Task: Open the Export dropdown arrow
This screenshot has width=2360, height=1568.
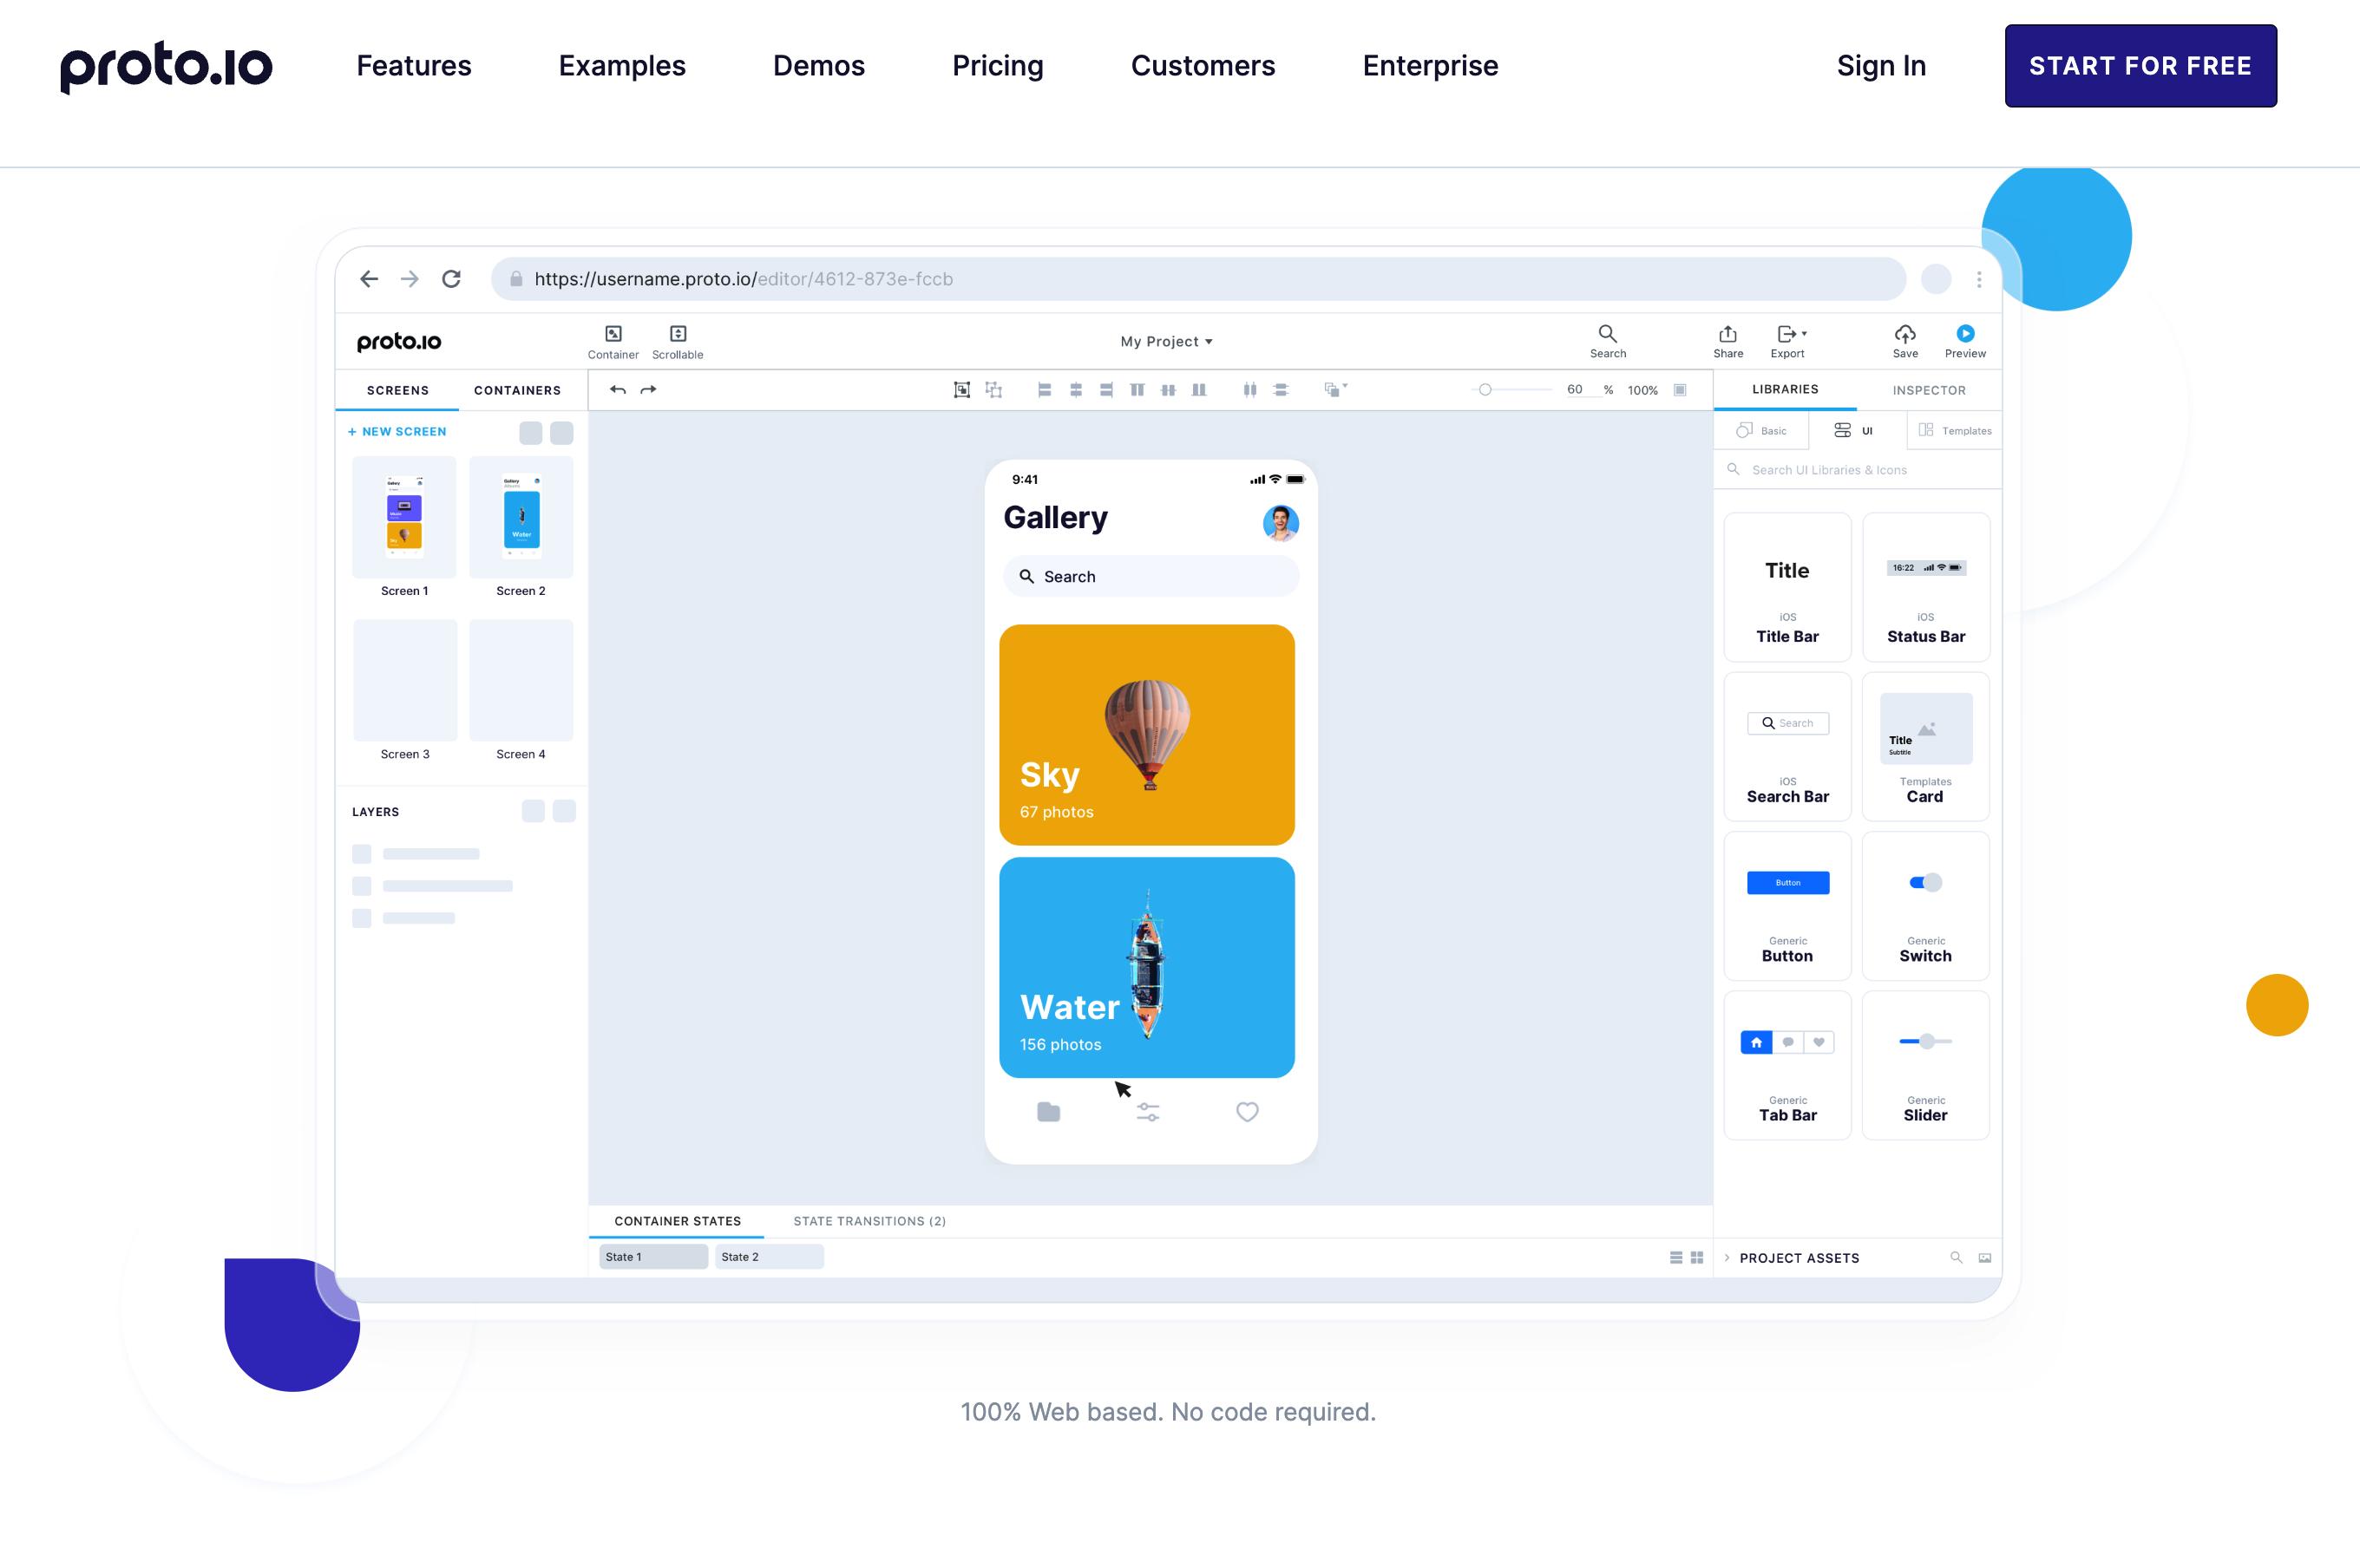Action: coord(1804,334)
